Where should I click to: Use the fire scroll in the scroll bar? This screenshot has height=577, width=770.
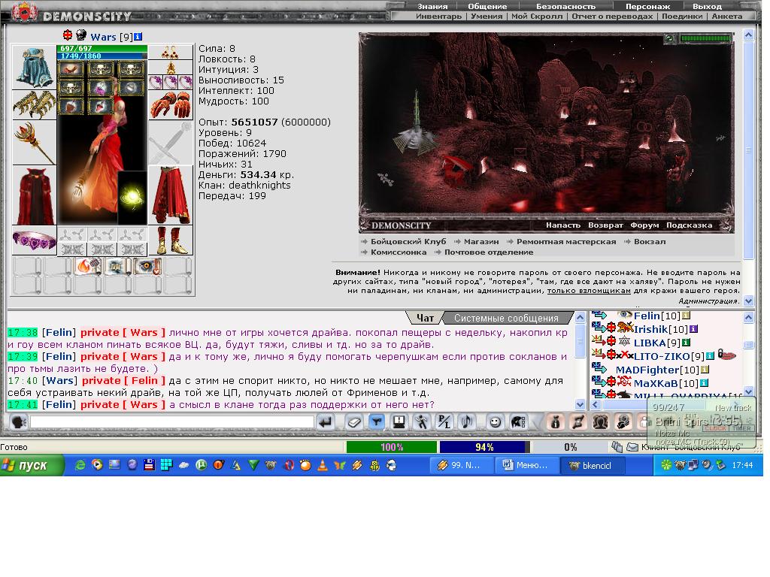(x=88, y=267)
